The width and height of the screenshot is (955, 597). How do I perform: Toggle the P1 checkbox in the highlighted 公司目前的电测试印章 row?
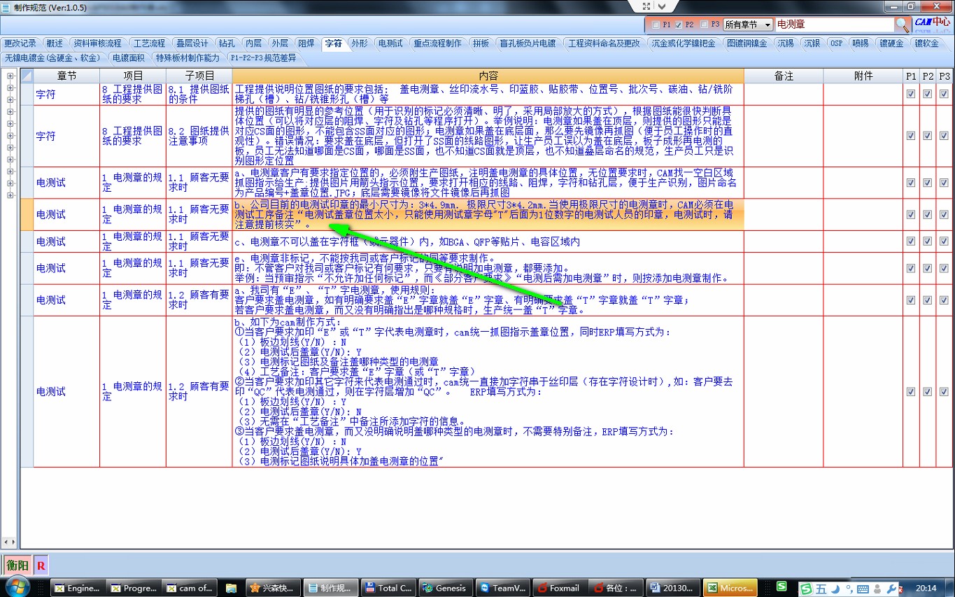(910, 214)
